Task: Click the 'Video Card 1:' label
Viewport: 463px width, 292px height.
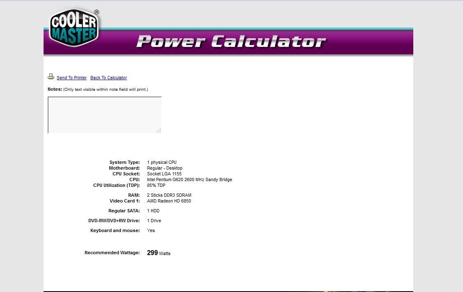Action: pyautogui.click(x=124, y=201)
